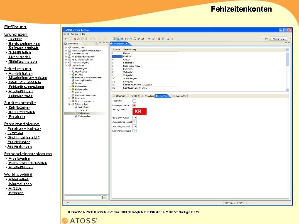Close the Zeitkonten editor tab
This screenshot has height=224, width=299.
pyautogui.click(x=126, y=44)
